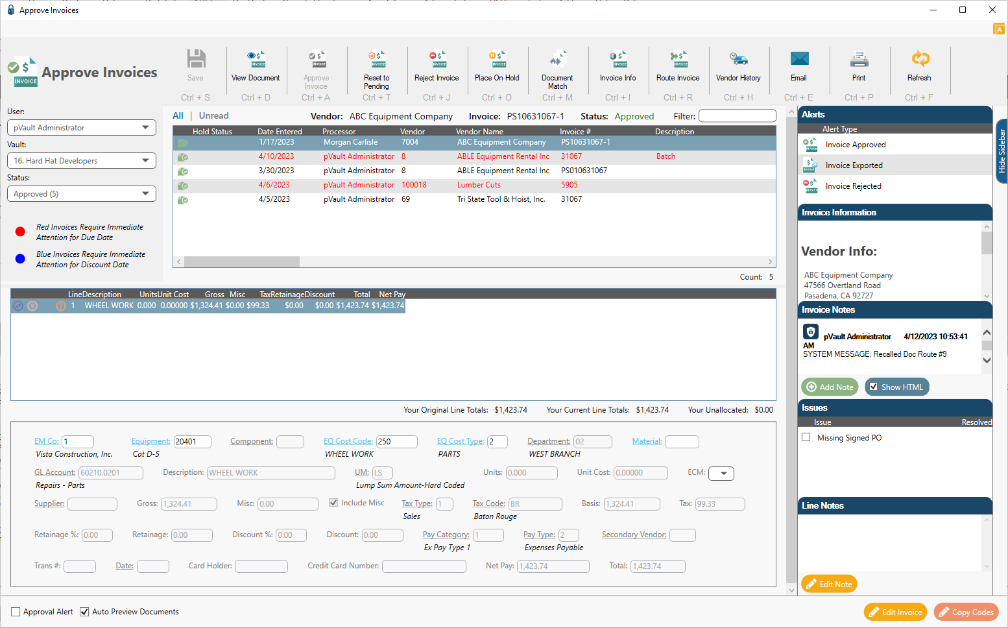Image resolution: width=1008 pixels, height=628 pixels.
Task: Collapse Invoice Information panel header
Action: [x=895, y=212]
